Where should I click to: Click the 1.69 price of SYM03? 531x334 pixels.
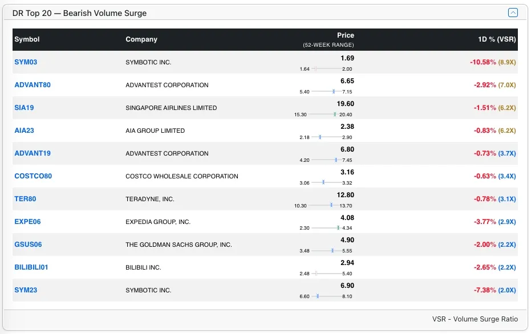click(x=347, y=58)
